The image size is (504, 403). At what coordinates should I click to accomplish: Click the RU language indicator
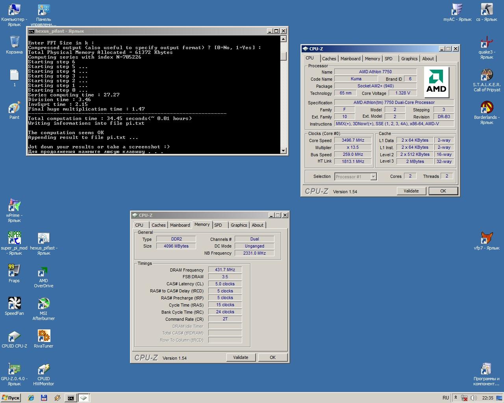(446, 398)
